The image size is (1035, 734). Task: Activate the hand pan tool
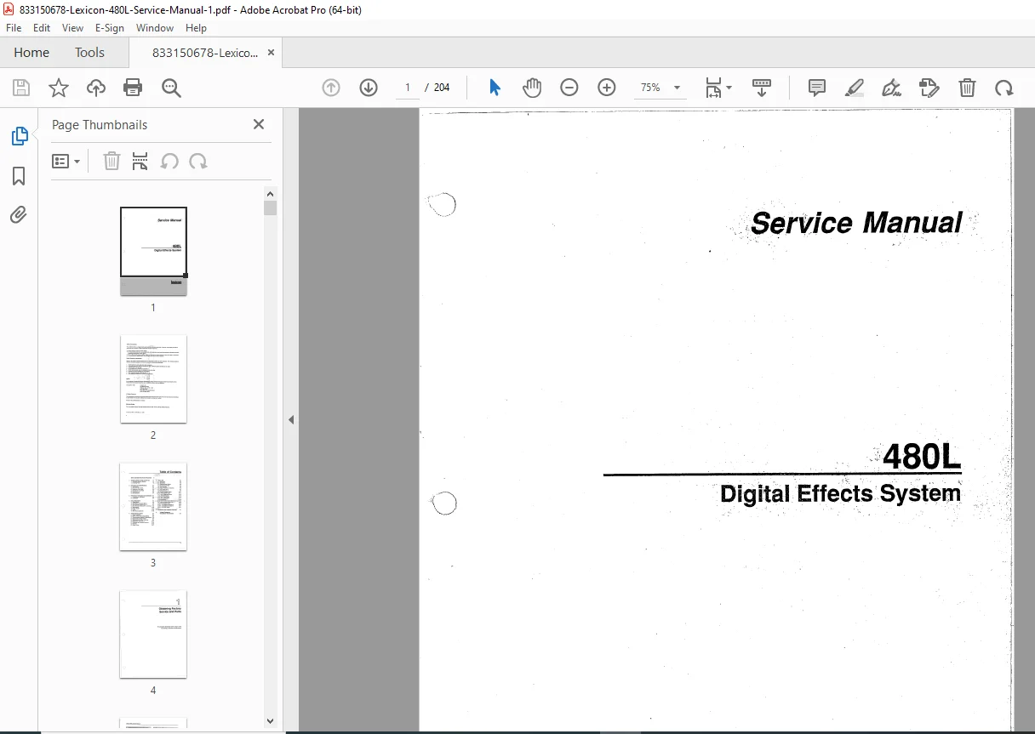point(532,88)
